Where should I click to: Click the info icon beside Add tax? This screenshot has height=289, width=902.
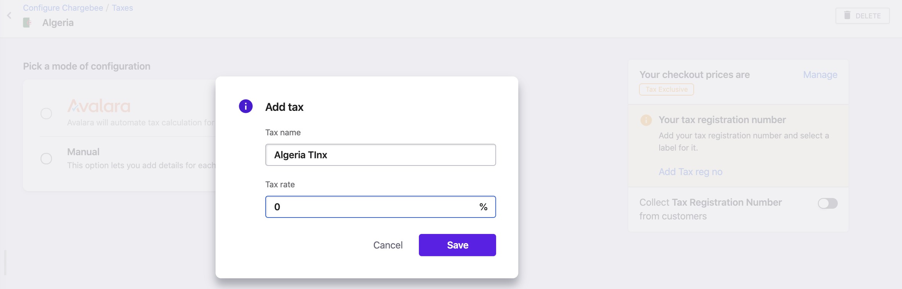click(x=246, y=106)
